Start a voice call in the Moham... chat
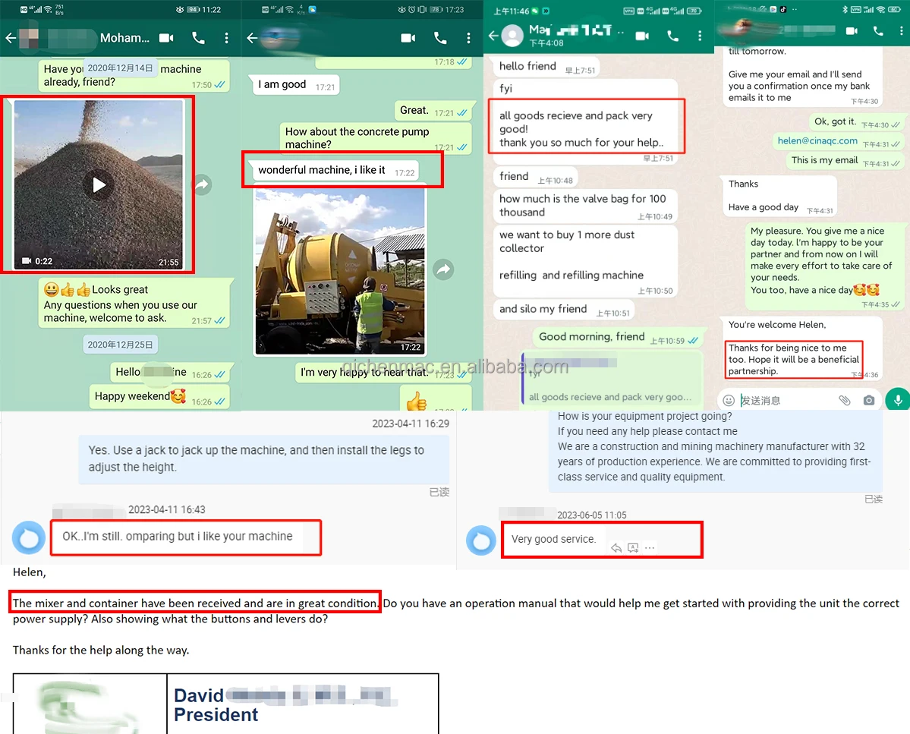 coord(199,38)
